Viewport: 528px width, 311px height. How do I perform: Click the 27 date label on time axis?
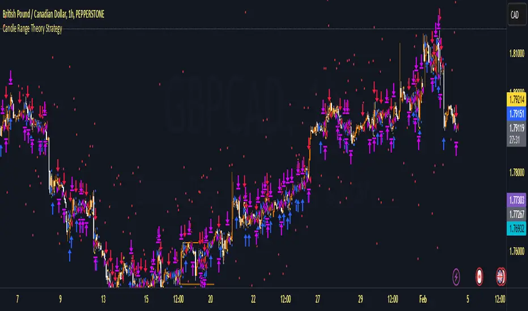(x=317, y=299)
